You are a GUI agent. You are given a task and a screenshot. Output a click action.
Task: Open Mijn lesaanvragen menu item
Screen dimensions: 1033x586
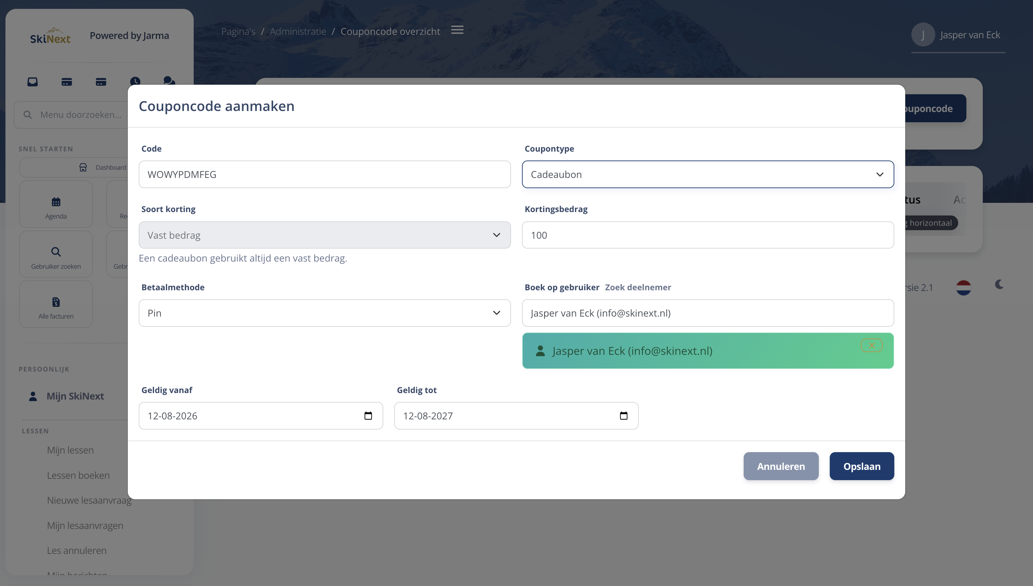[x=85, y=525]
